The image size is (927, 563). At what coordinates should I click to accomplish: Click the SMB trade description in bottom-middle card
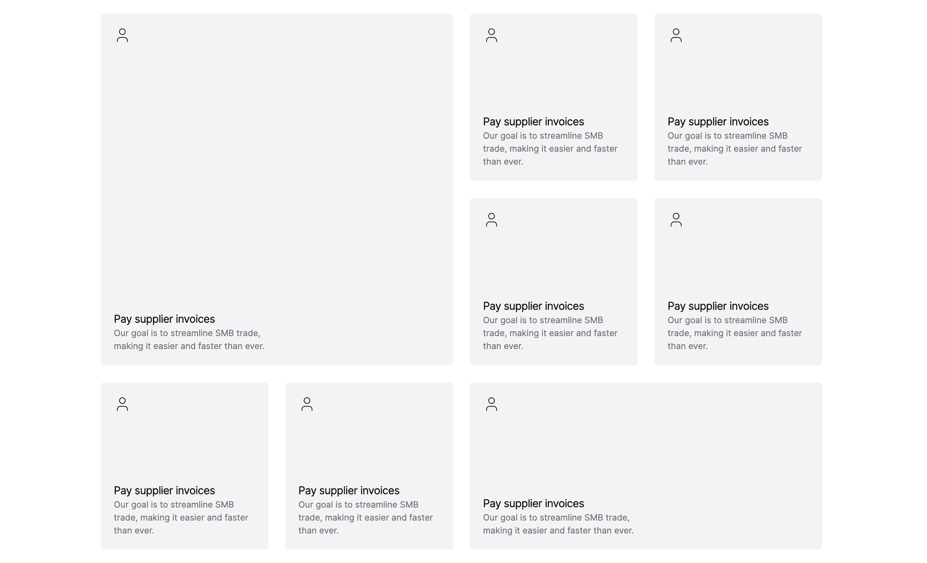pos(365,517)
